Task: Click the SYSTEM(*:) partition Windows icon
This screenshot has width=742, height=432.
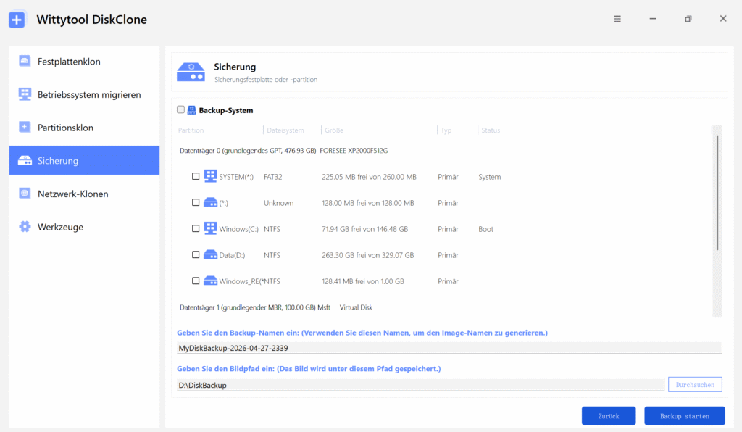Action: [211, 176]
